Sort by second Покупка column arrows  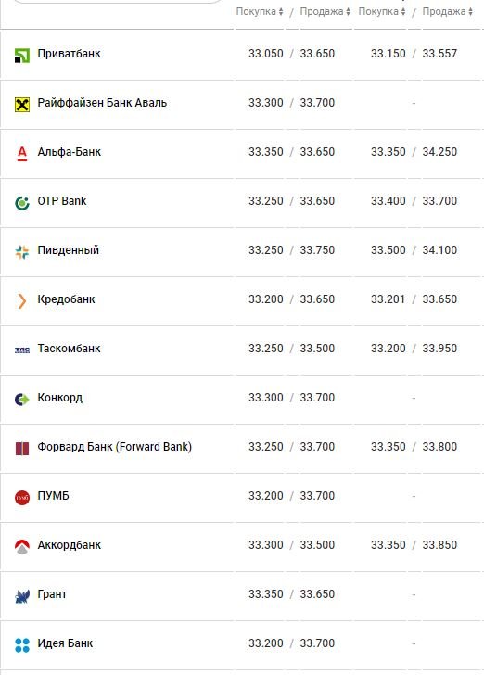tap(403, 12)
